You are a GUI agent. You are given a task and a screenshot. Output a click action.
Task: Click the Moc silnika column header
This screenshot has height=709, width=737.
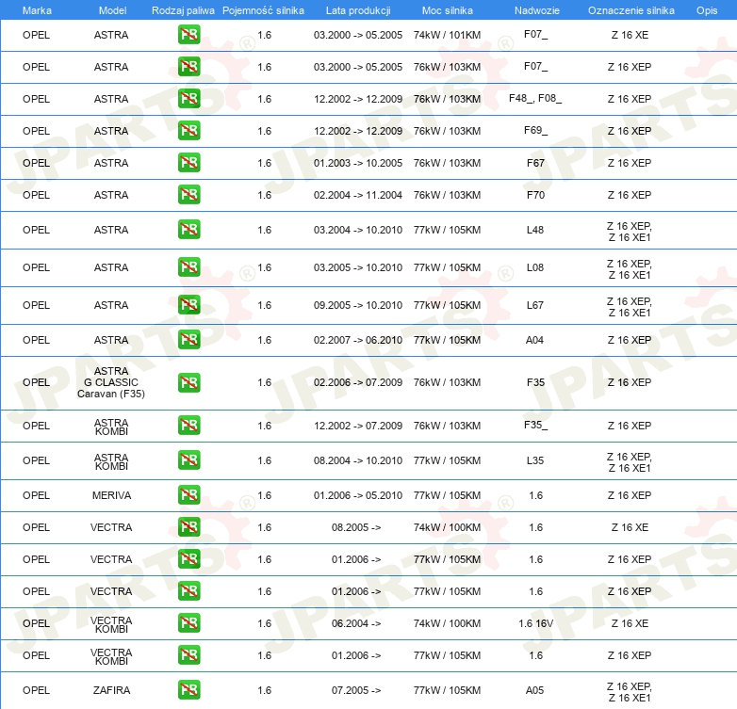[x=447, y=10]
